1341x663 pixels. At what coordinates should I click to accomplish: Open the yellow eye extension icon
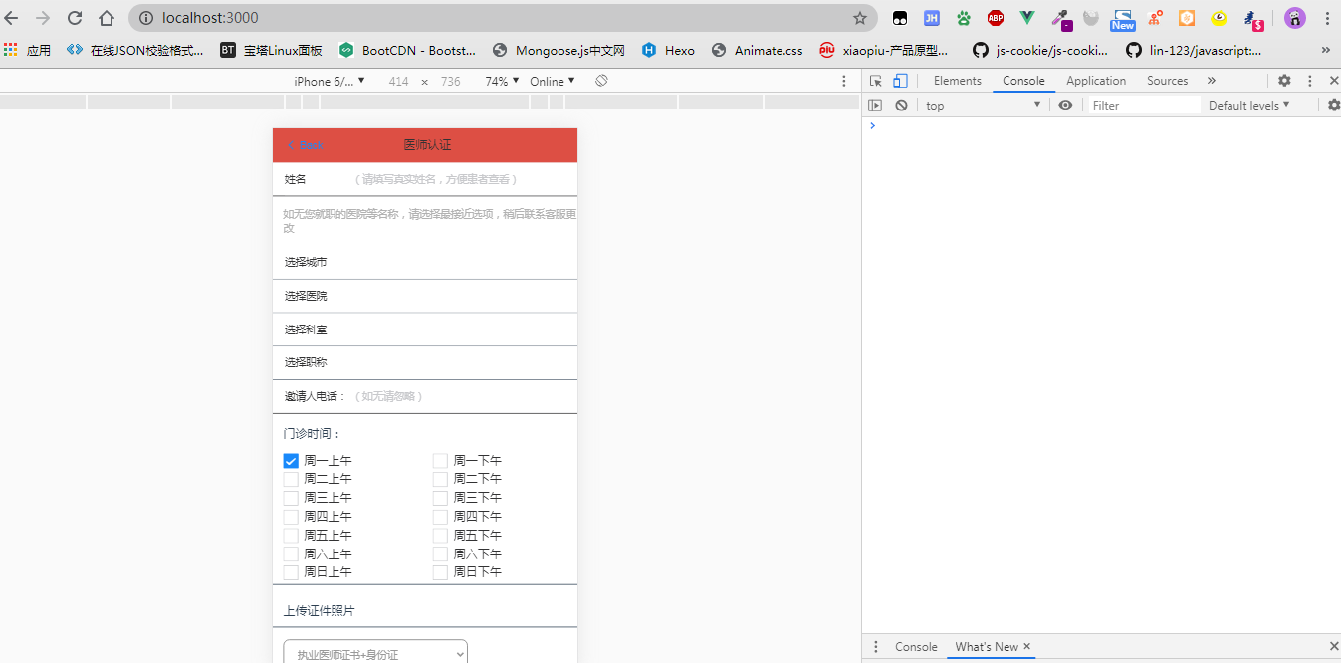[1219, 18]
